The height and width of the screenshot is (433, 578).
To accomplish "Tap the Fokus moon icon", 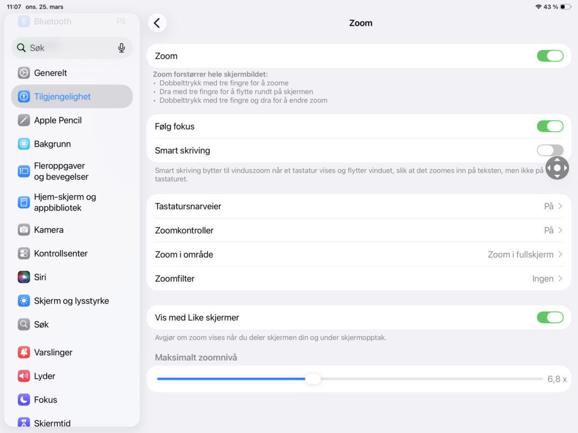I will [24, 400].
